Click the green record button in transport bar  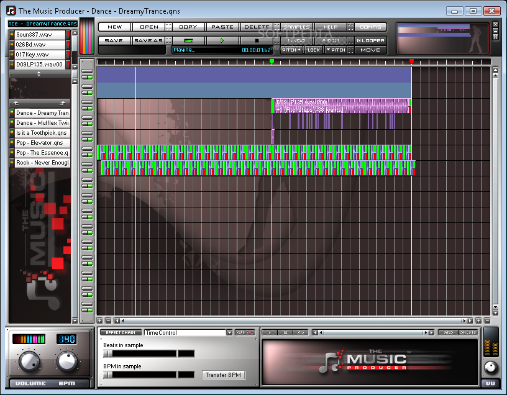click(188, 41)
